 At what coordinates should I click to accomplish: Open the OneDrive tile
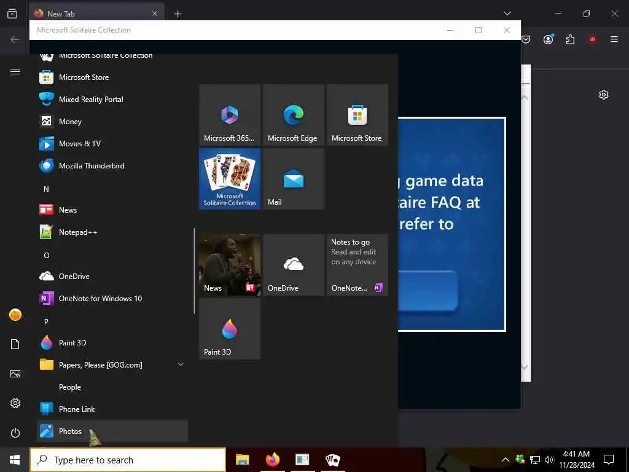[x=293, y=265]
